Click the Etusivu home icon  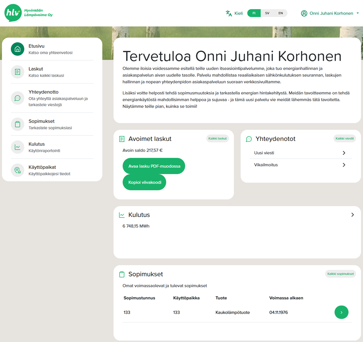coord(17,49)
